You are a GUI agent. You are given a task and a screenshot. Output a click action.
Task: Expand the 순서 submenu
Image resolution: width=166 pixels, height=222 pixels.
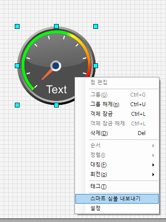tap(117, 146)
